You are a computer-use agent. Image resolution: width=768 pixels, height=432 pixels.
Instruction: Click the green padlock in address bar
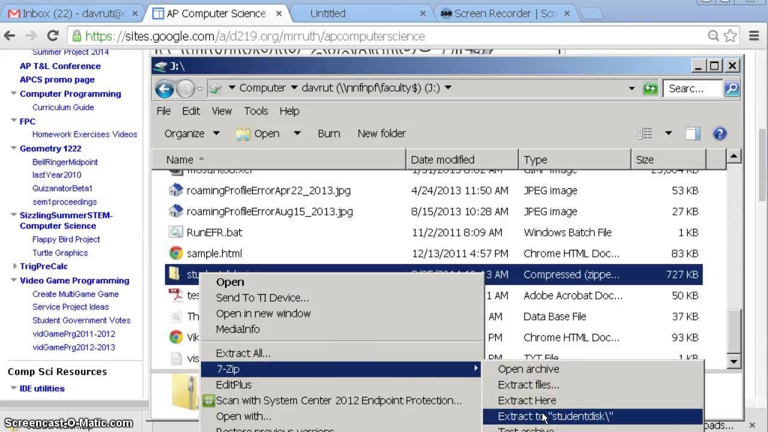[76, 36]
